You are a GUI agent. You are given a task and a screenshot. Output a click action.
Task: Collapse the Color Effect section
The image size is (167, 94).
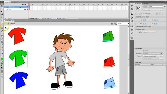point(135,29)
